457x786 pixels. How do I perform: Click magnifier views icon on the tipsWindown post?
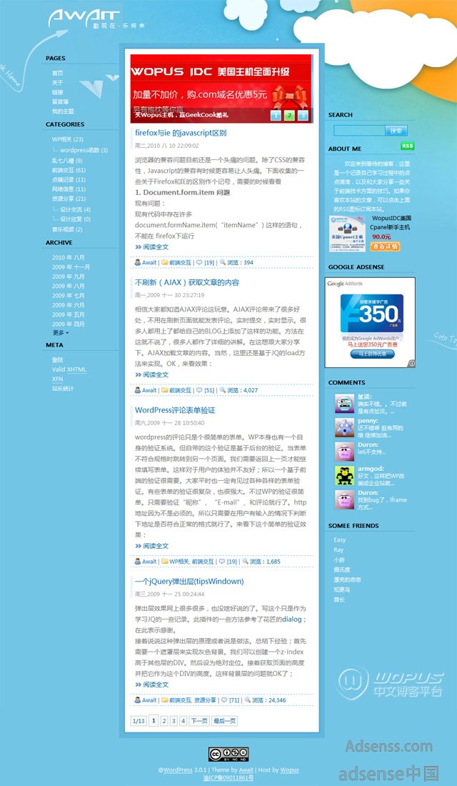246,700
